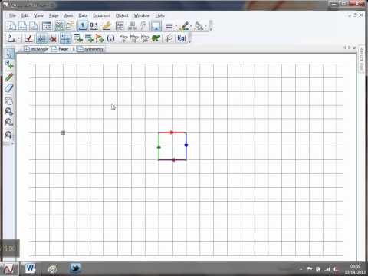
Task: Insert a text box using toolbar icon
Action: tap(120, 26)
